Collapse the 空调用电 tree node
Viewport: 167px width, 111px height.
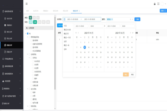tap(28, 54)
